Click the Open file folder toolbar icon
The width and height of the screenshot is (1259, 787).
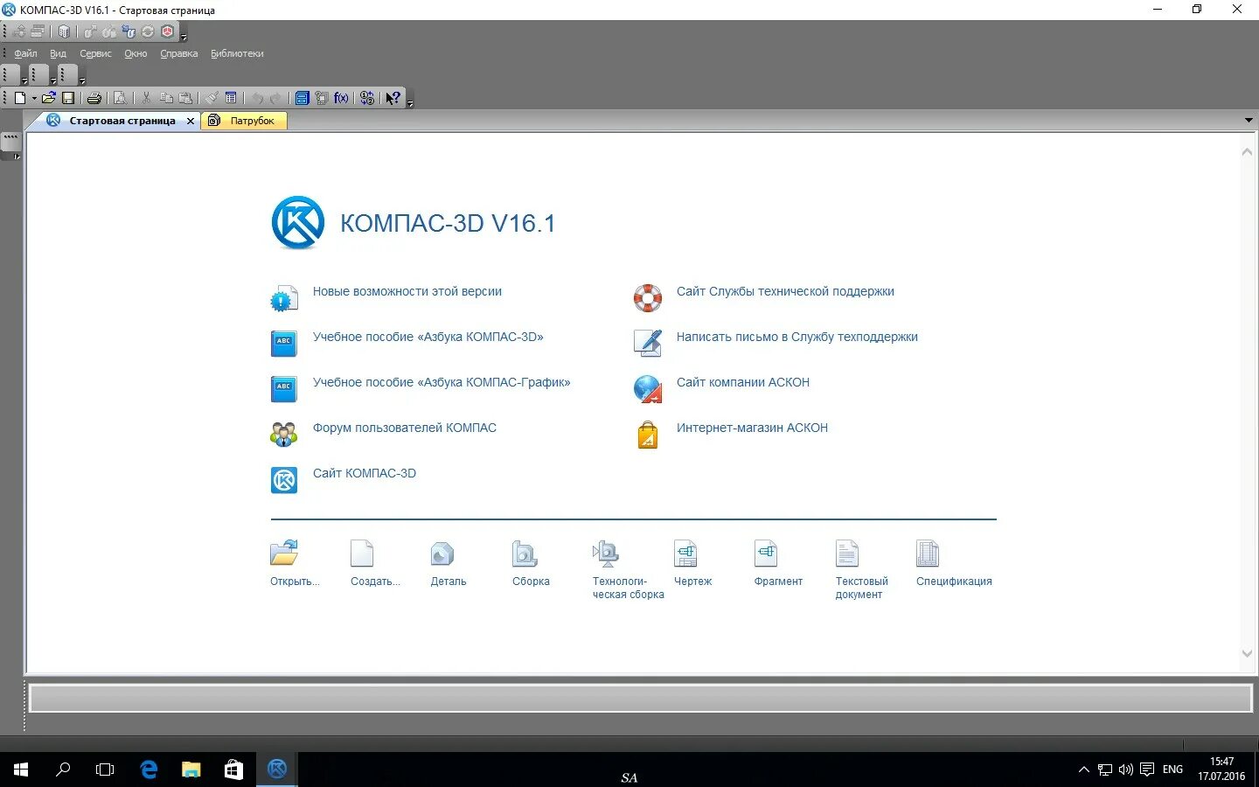[x=49, y=98]
